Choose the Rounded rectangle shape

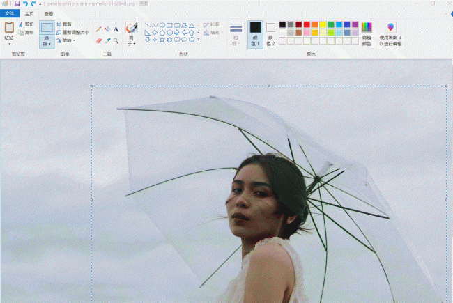(x=177, y=25)
